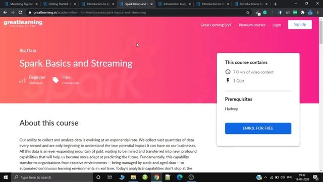Open the Facebook extension icon
323x182 pixels.
click(280, 12)
